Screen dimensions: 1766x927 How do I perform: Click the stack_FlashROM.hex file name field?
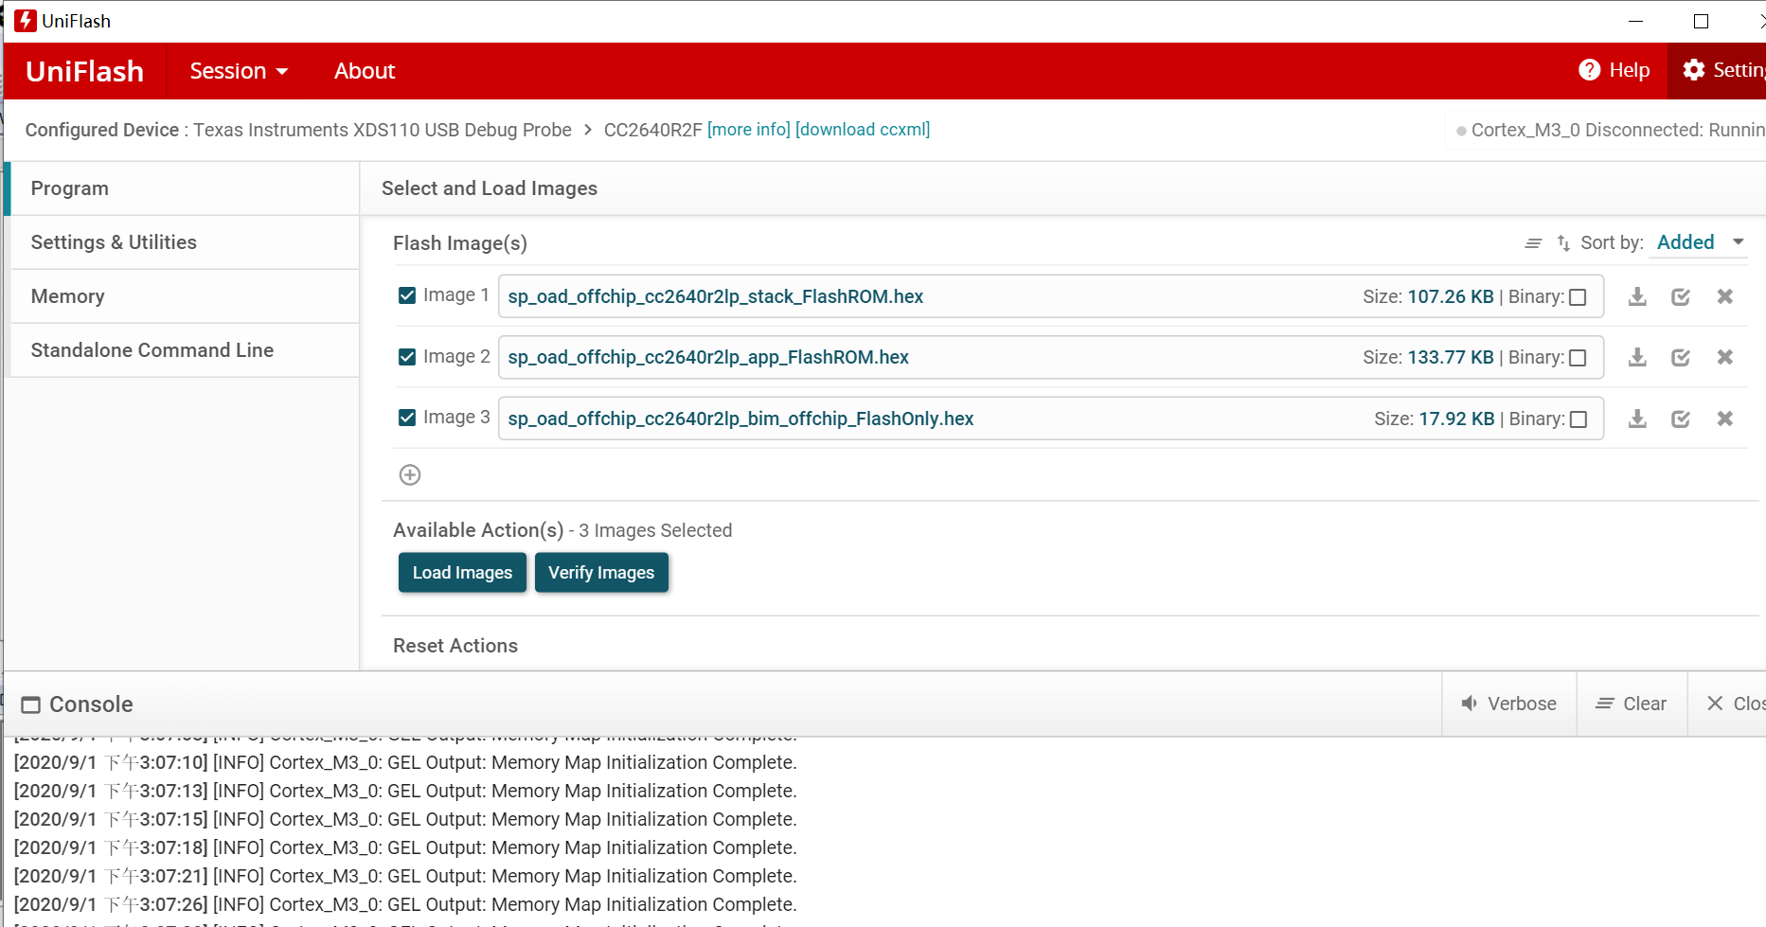click(1051, 296)
